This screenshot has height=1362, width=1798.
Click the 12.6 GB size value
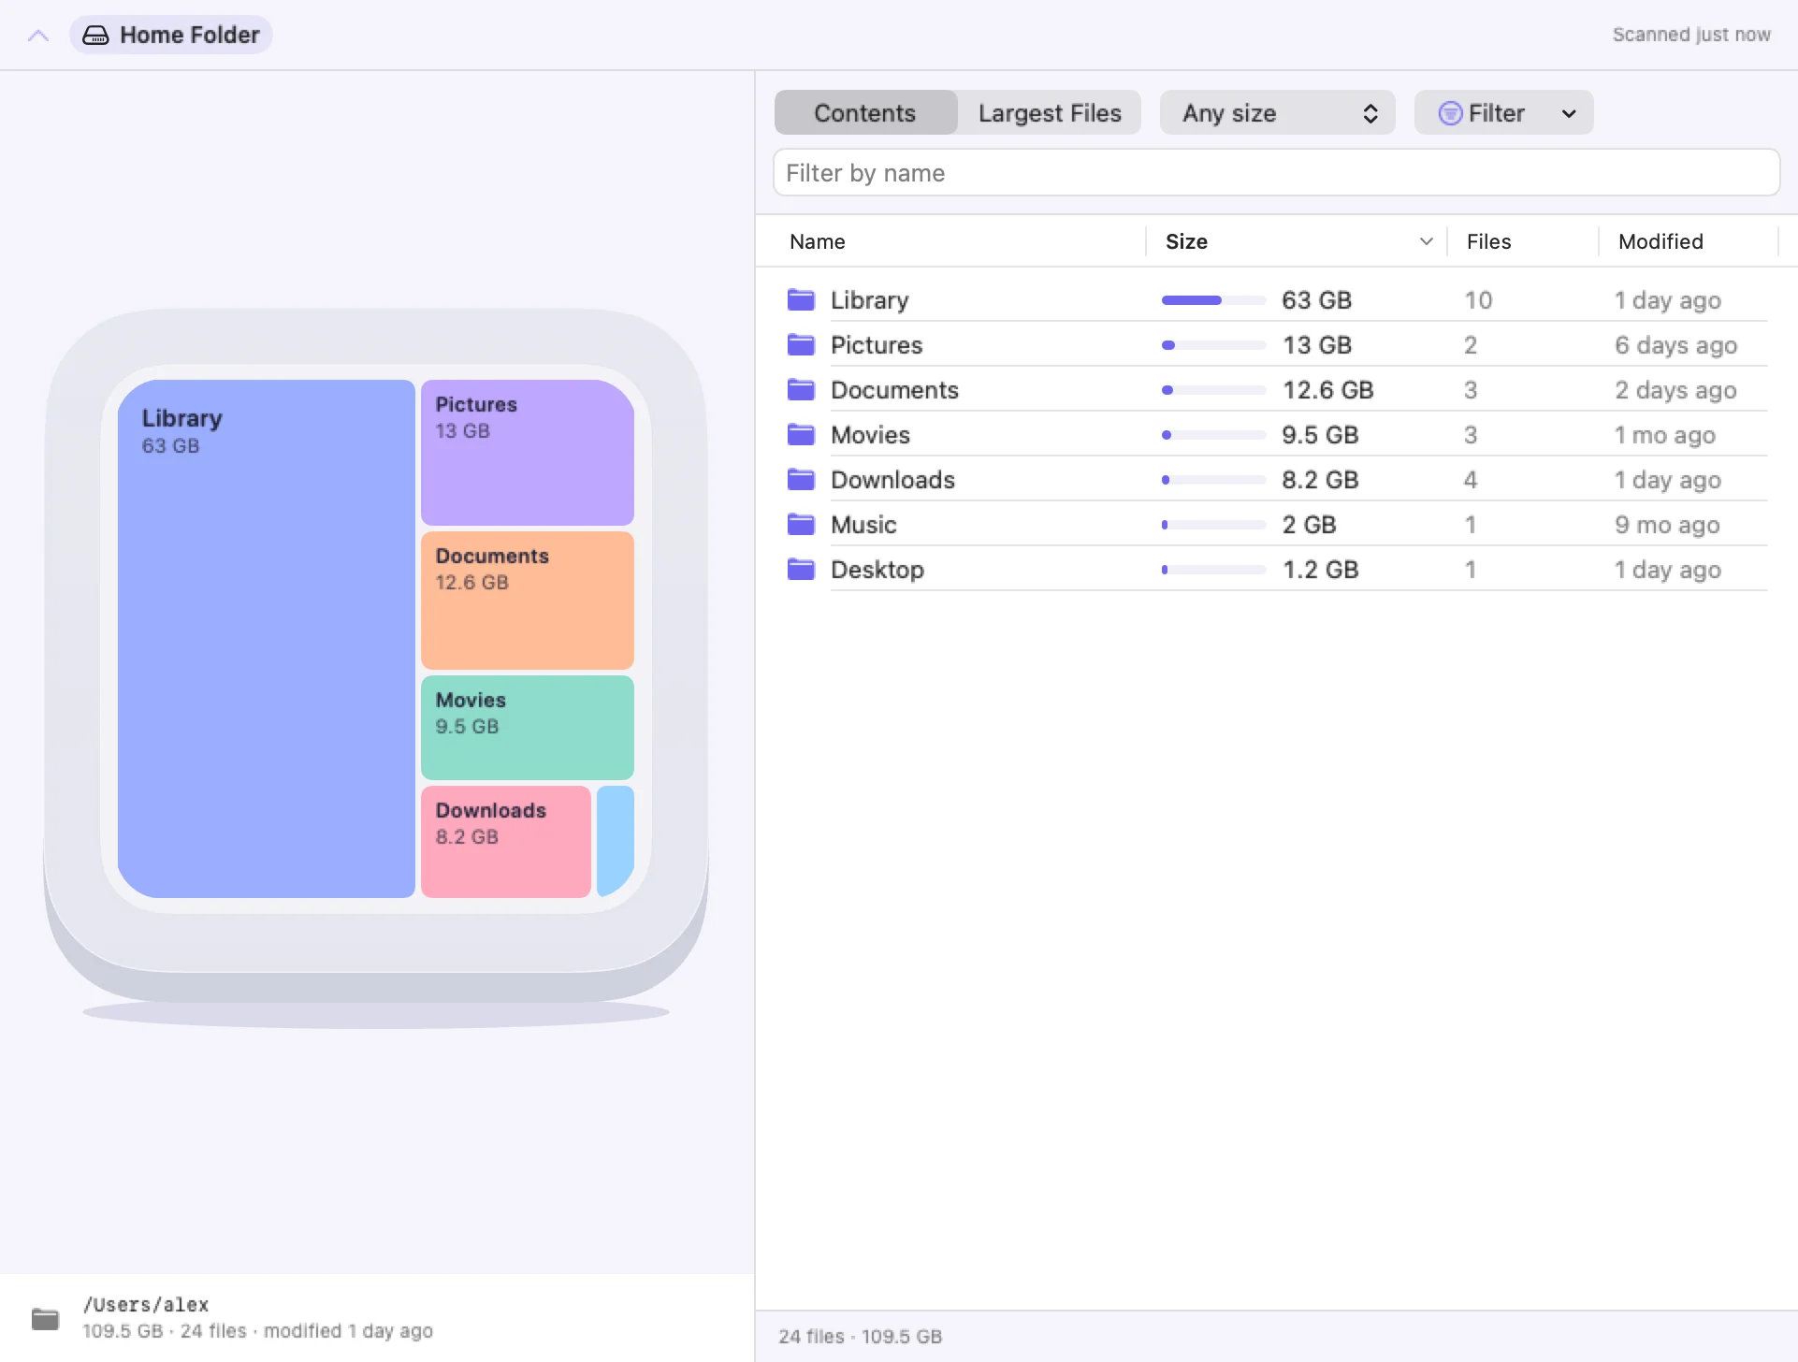(x=1327, y=390)
